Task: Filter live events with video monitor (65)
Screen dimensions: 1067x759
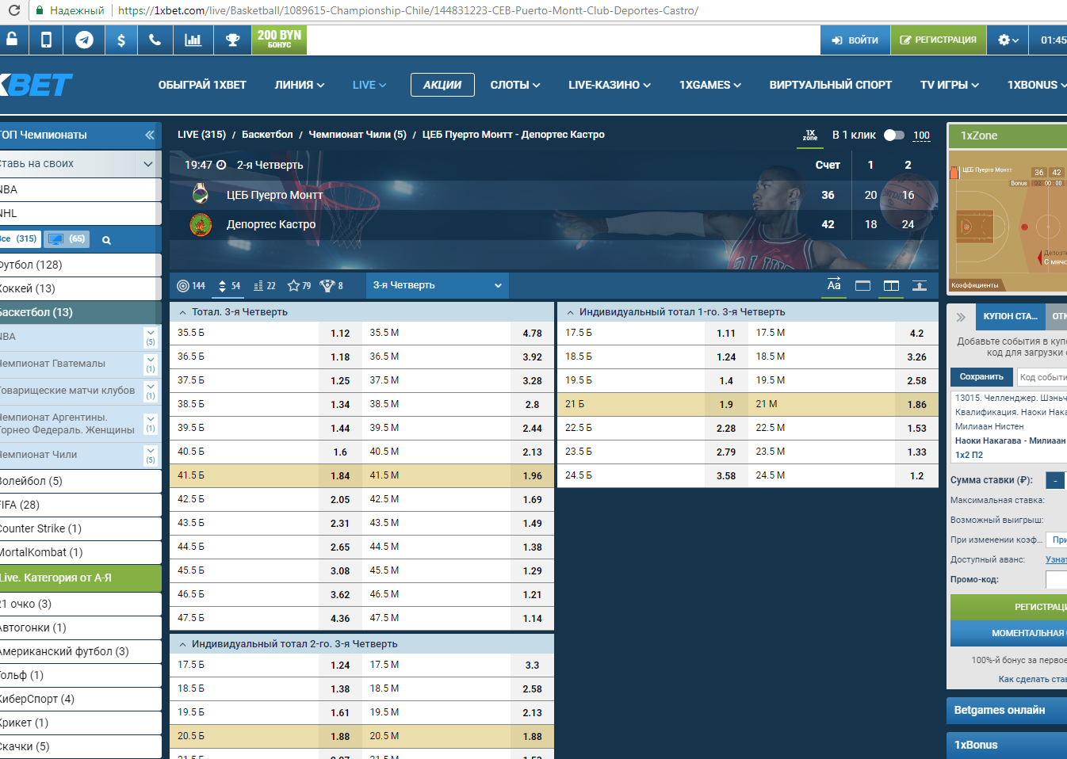Action: tap(67, 239)
